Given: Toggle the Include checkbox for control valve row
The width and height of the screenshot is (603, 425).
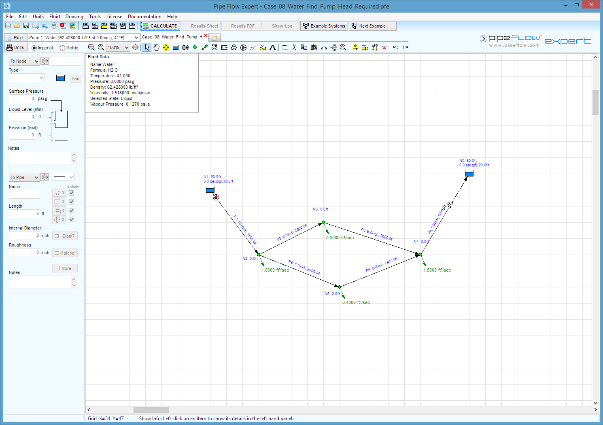Looking at the screenshot, I should tap(72, 210).
